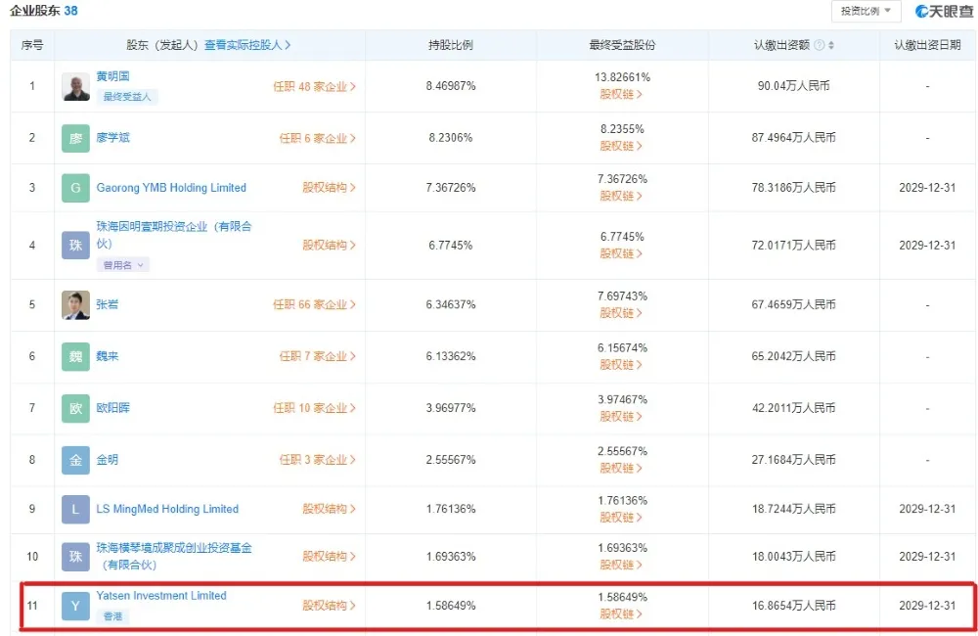978x636 pixels.
Task: Click 珠 avatar icon in row 4
Action: [x=75, y=246]
